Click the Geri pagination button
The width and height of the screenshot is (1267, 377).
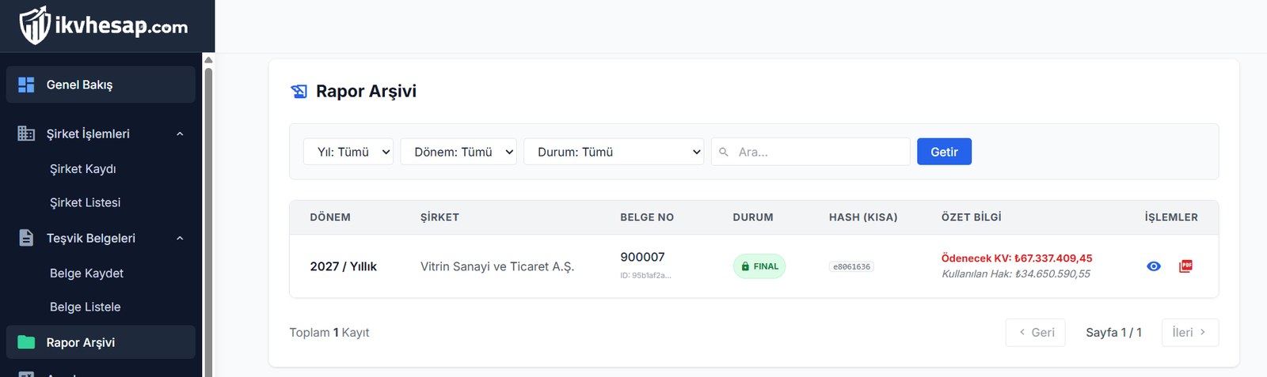point(1036,333)
